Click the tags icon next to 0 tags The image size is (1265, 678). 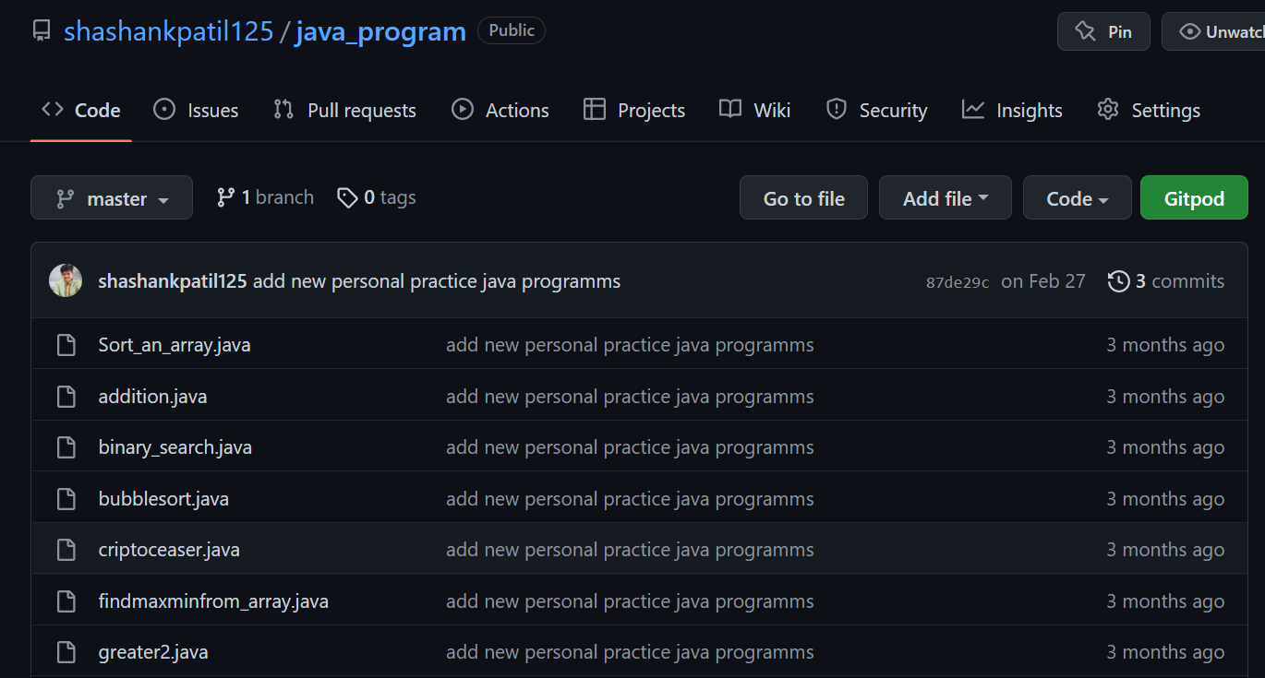click(x=347, y=197)
